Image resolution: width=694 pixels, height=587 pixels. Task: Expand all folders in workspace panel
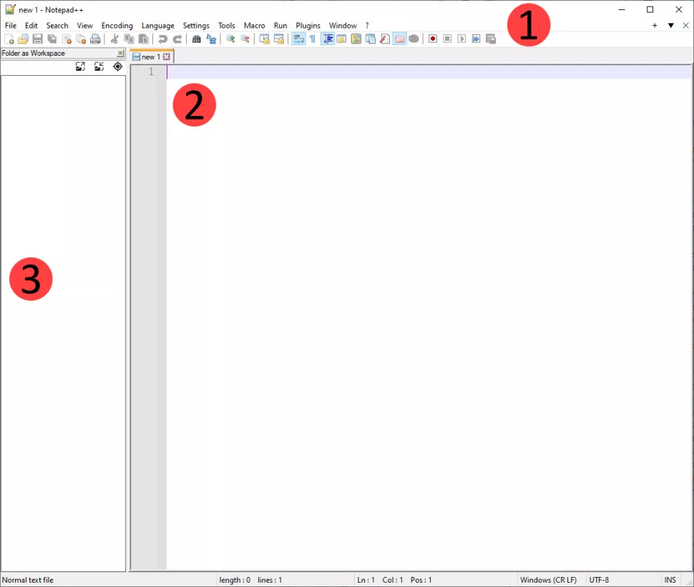tap(80, 66)
